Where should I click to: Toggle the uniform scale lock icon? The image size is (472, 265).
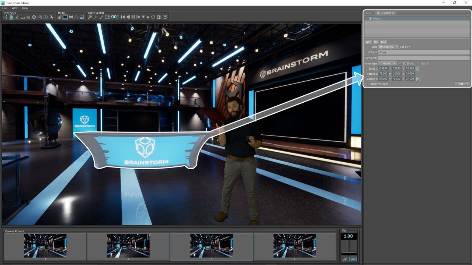[x=417, y=68]
